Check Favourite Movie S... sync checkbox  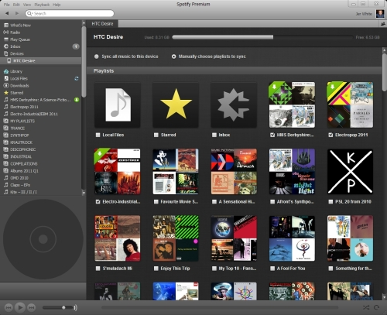point(156,202)
